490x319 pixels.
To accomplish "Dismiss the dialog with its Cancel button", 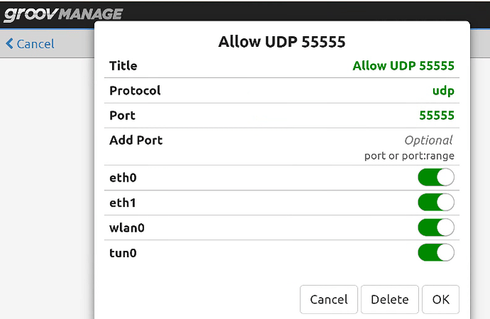I will point(329,299).
